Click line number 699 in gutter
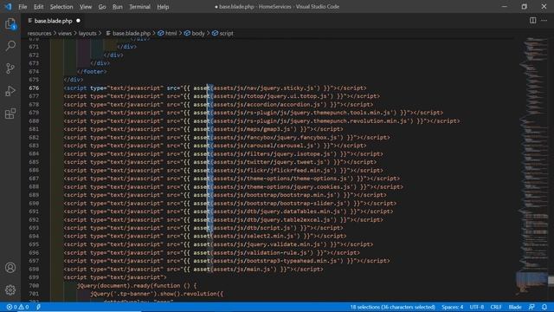 (35, 277)
